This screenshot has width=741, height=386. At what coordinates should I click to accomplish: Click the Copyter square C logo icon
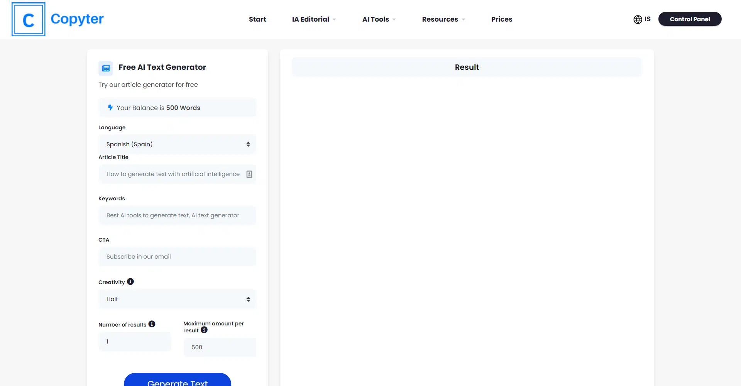tap(29, 19)
